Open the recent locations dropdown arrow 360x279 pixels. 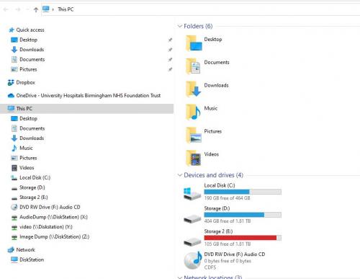click(x=27, y=9)
